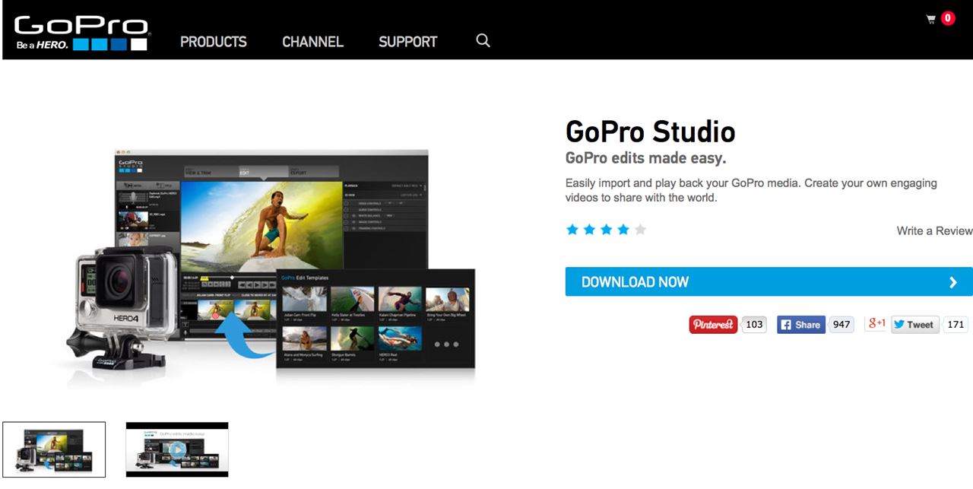Image resolution: width=973 pixels, height=489 pixels.
Task: Select the first product image thumbnail
Action: 54,449
